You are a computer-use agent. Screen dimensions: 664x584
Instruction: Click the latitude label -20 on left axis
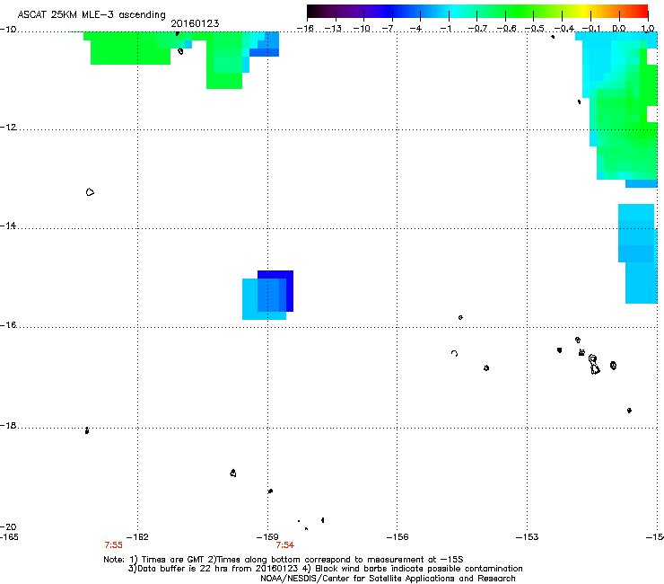pyautogui.click(x=8, y=526)
